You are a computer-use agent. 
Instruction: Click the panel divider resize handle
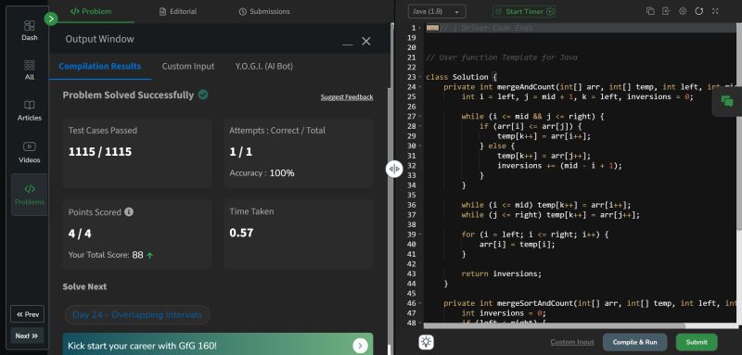393,169
